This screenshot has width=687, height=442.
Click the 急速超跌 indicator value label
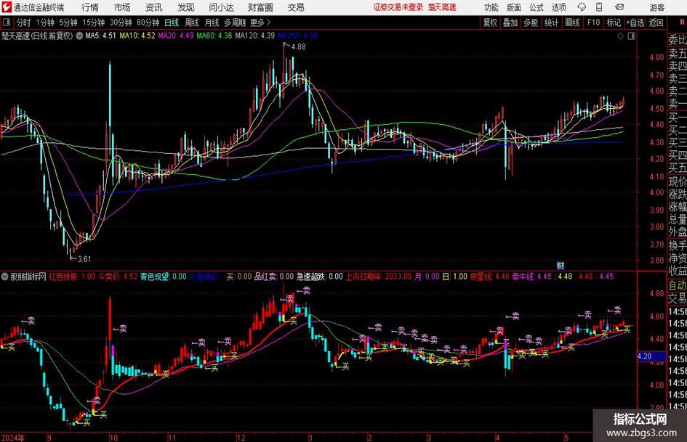click(320, 277)
